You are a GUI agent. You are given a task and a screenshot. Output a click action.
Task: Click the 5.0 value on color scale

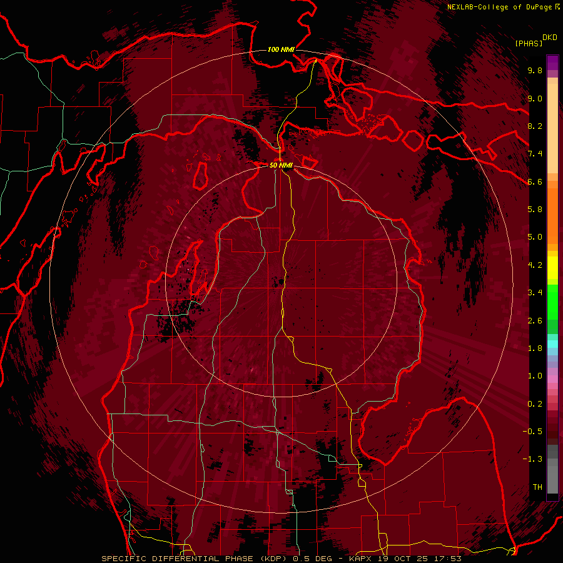[x=535, y=237]
